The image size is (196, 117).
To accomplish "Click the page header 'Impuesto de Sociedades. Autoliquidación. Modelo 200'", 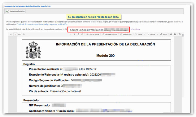I will pyautogui.click(x=28, y=6).
